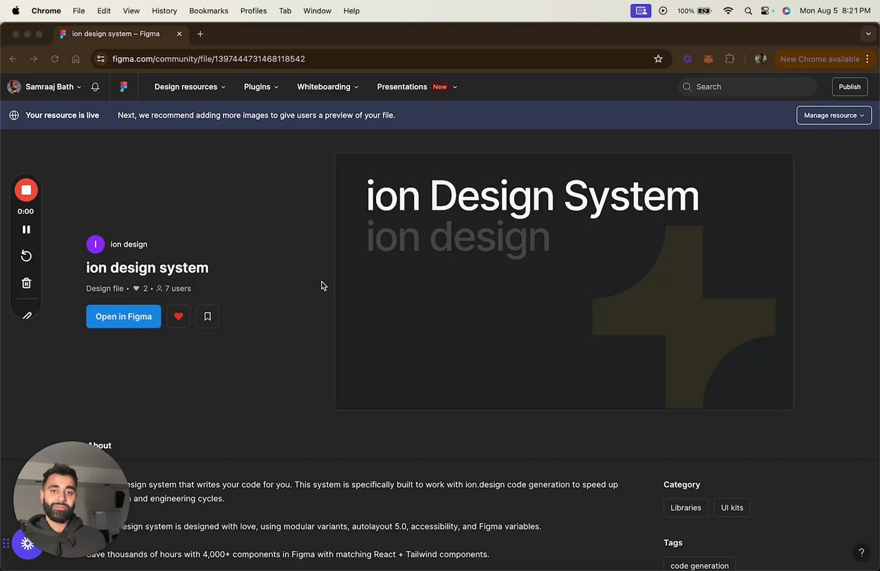Open the Chrome home page button
Screen dimensions: 880x571
pyautogui.click(x=76, y=59)
